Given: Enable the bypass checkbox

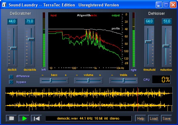Looking at the screenshot, I should pos(11,82).
